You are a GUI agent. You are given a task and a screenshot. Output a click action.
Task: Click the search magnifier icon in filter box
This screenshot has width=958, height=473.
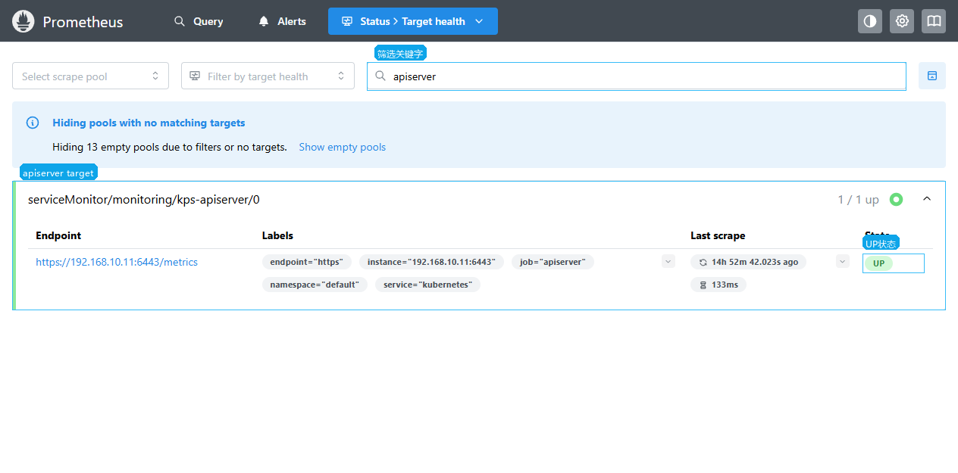380,76
